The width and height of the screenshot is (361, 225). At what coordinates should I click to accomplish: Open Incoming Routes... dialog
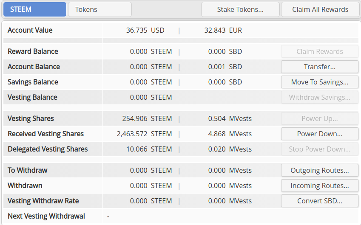coord(320,186)
